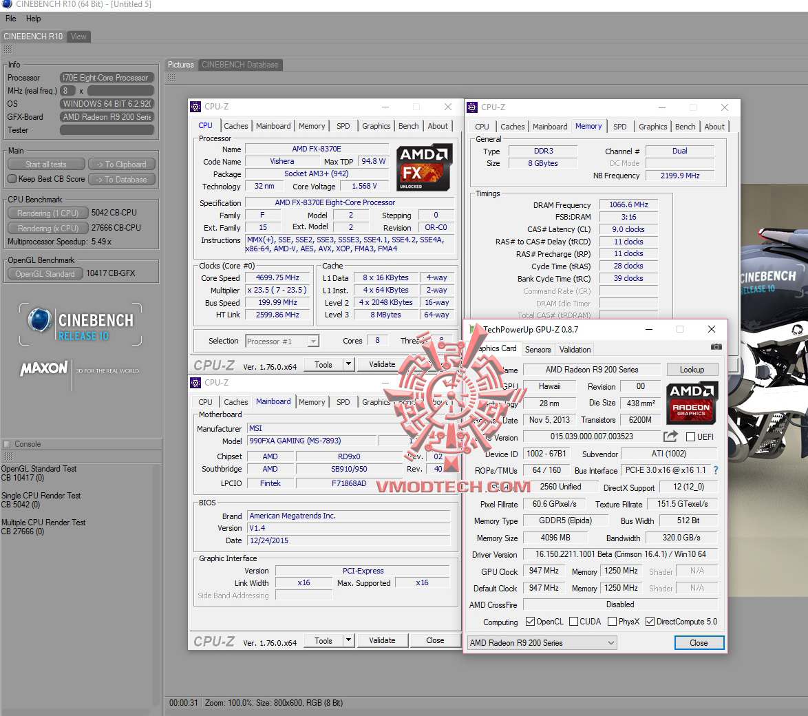Screen dimensions: 808x716
Task: Click Validate in the top-left CPU-Z window
Action: click(x=382, y=364)
